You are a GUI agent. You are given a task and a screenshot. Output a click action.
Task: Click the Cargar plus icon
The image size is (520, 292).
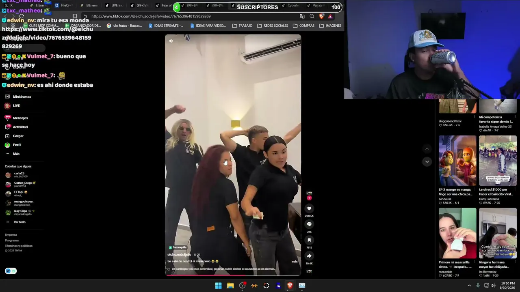tap(7, 136)
